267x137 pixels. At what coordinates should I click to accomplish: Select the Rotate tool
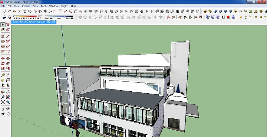pyautogui.click(x=3, y=63)
